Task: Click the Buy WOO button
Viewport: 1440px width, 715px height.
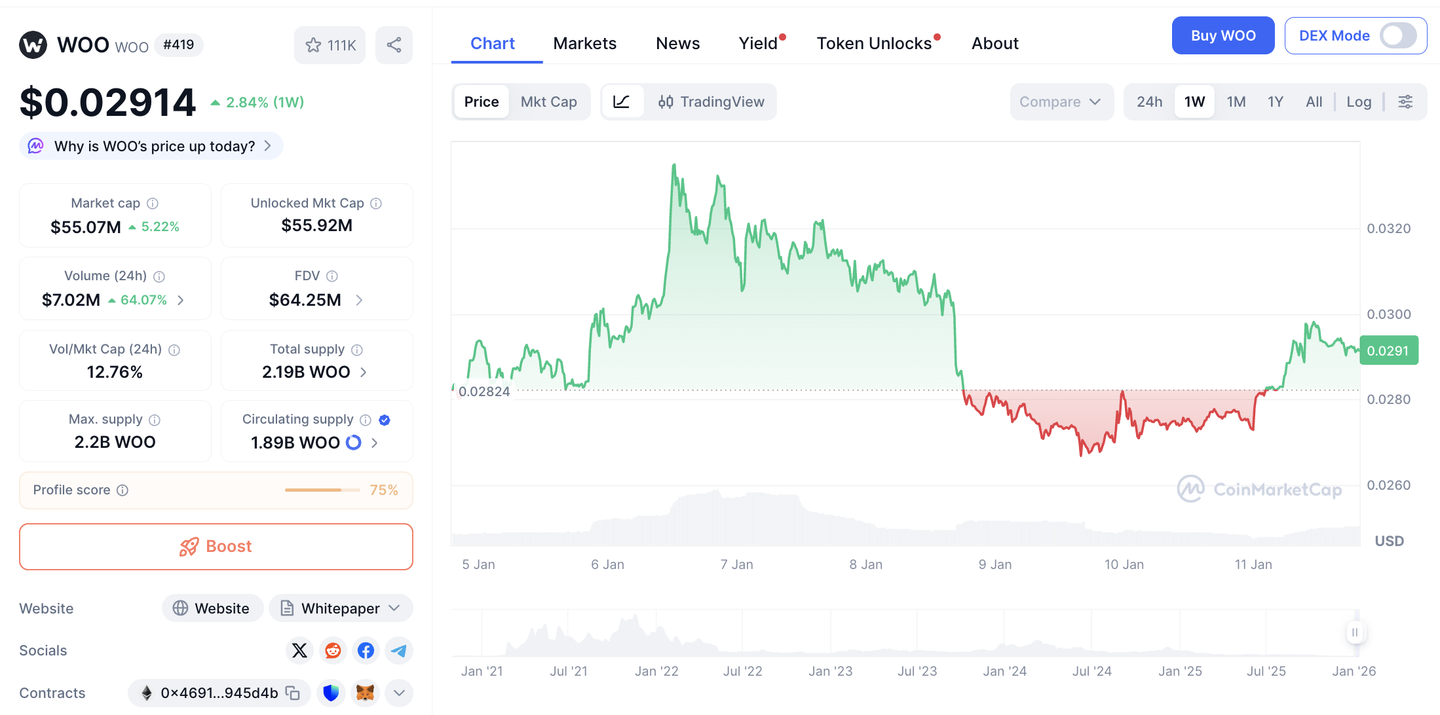Action: point(1222,35)
